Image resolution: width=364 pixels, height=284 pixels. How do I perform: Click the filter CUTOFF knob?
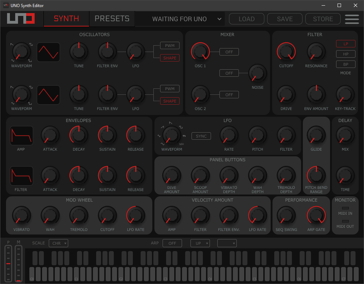coord(286,52)
